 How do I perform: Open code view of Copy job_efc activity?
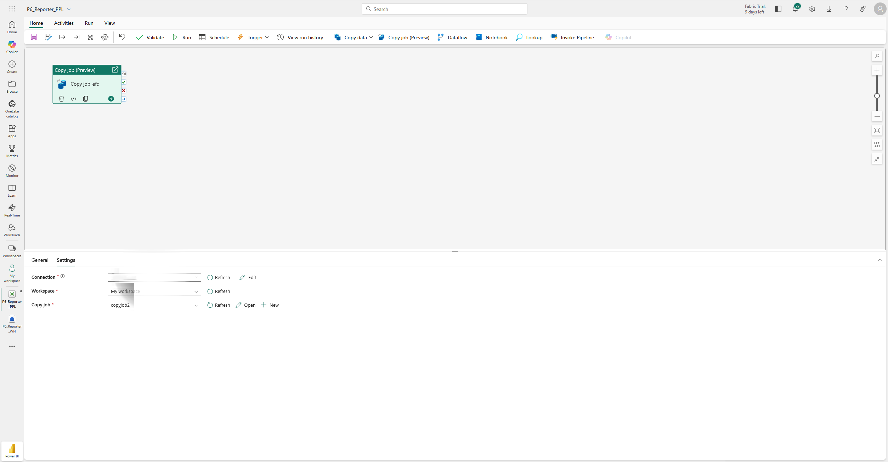tap(73, 99)
